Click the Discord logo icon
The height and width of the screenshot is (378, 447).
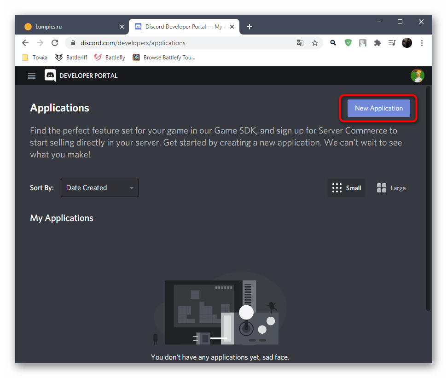(50, 76)
